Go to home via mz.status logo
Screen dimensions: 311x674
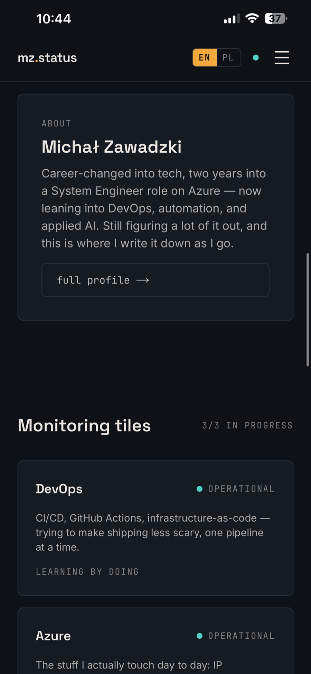tap(47, 57)
